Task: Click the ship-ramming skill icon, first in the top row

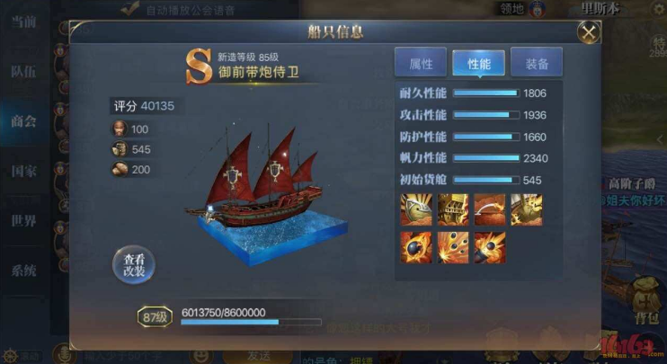Action: 416,209
